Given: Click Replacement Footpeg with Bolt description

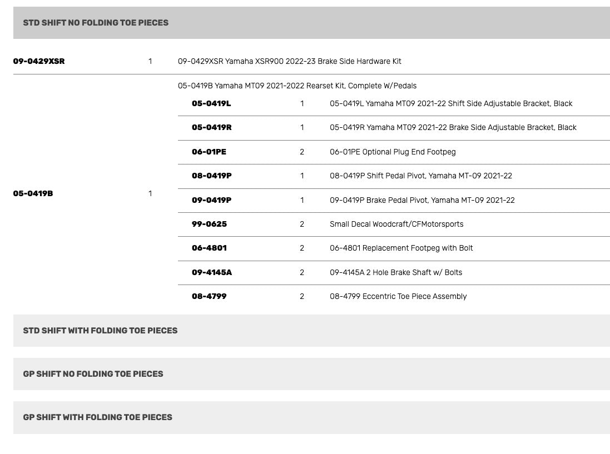Looking at the screenshot, I should [401, 248].
